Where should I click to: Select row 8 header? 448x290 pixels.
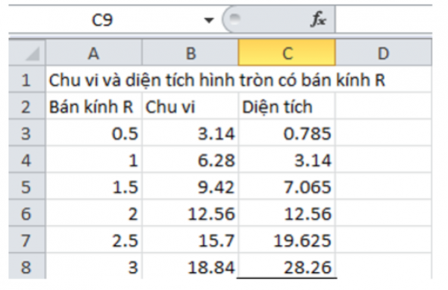coord(27,266)
